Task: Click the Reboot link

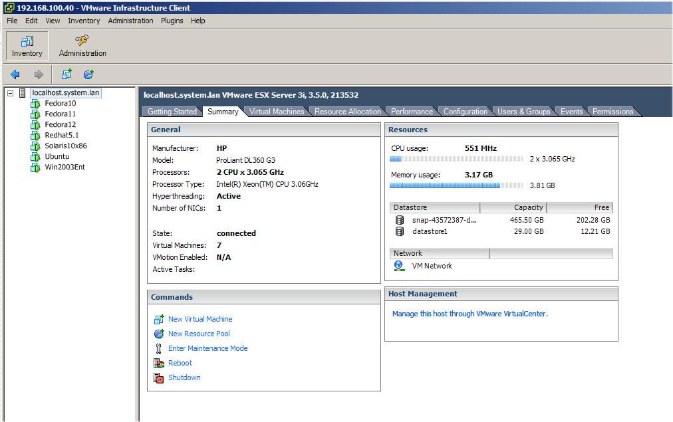Action: (x=180, y=363)
